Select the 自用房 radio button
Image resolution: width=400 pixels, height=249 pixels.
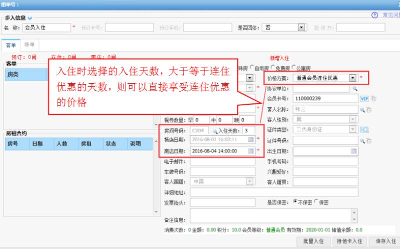click(252, 67)
